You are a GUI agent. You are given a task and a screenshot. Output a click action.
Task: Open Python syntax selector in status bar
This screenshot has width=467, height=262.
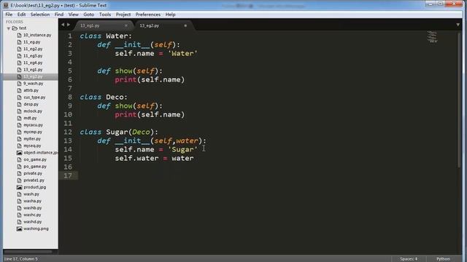[x=443, y=259]
